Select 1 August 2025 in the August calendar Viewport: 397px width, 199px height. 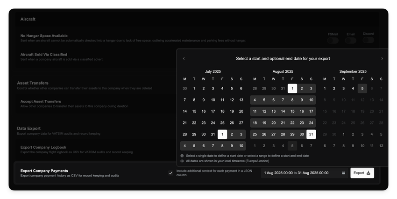coord(292,88)
